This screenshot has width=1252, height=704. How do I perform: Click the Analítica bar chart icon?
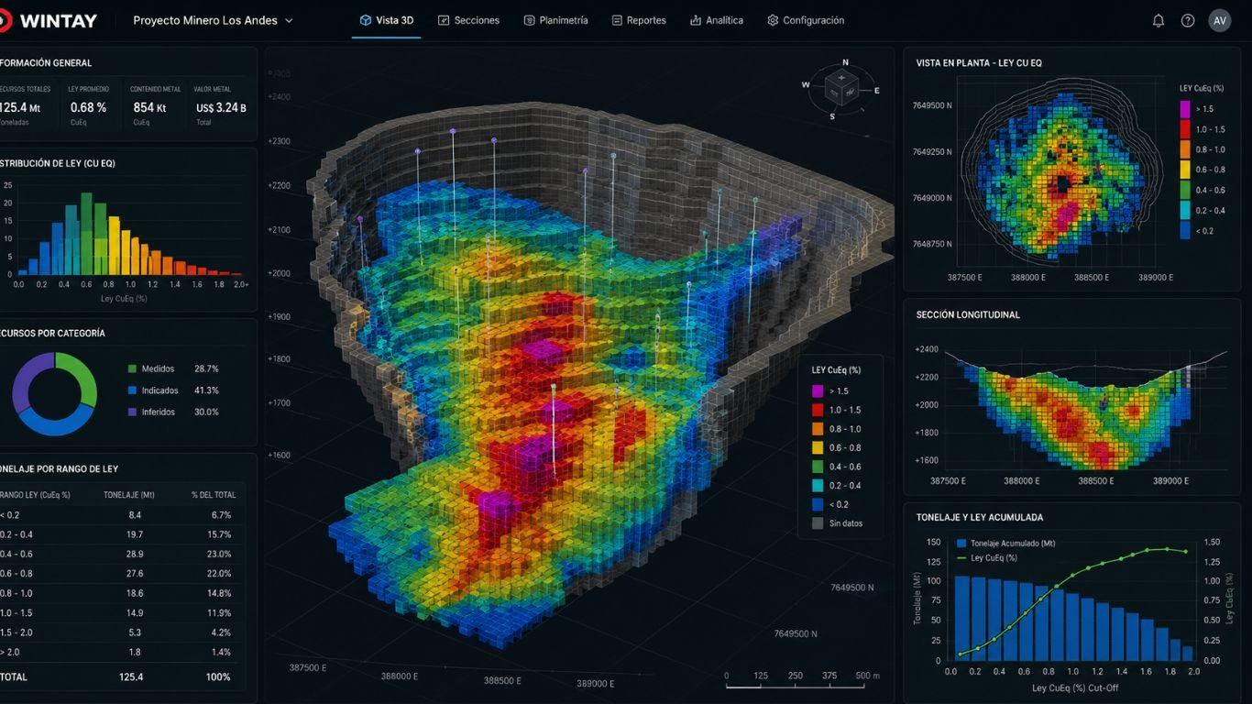click(x=696, y=20)
